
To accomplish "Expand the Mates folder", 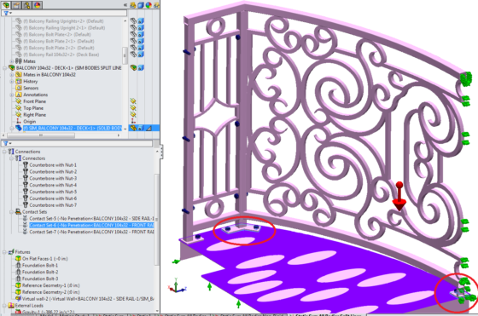I will point(12,61).
